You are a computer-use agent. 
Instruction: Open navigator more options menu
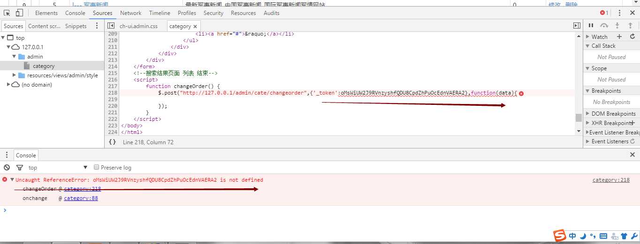point(97,26)
